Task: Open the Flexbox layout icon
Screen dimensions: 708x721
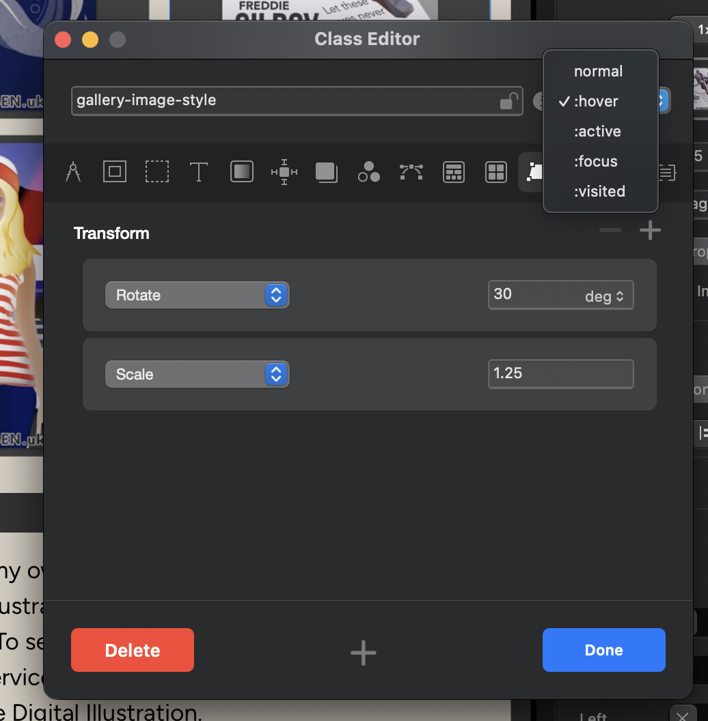Action: [454, 172]
